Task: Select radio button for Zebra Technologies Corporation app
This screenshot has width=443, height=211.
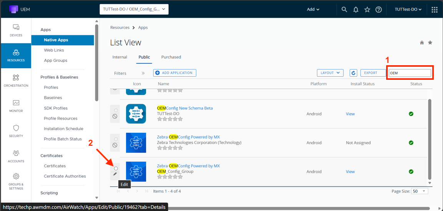Action: [x=116, y=139]
